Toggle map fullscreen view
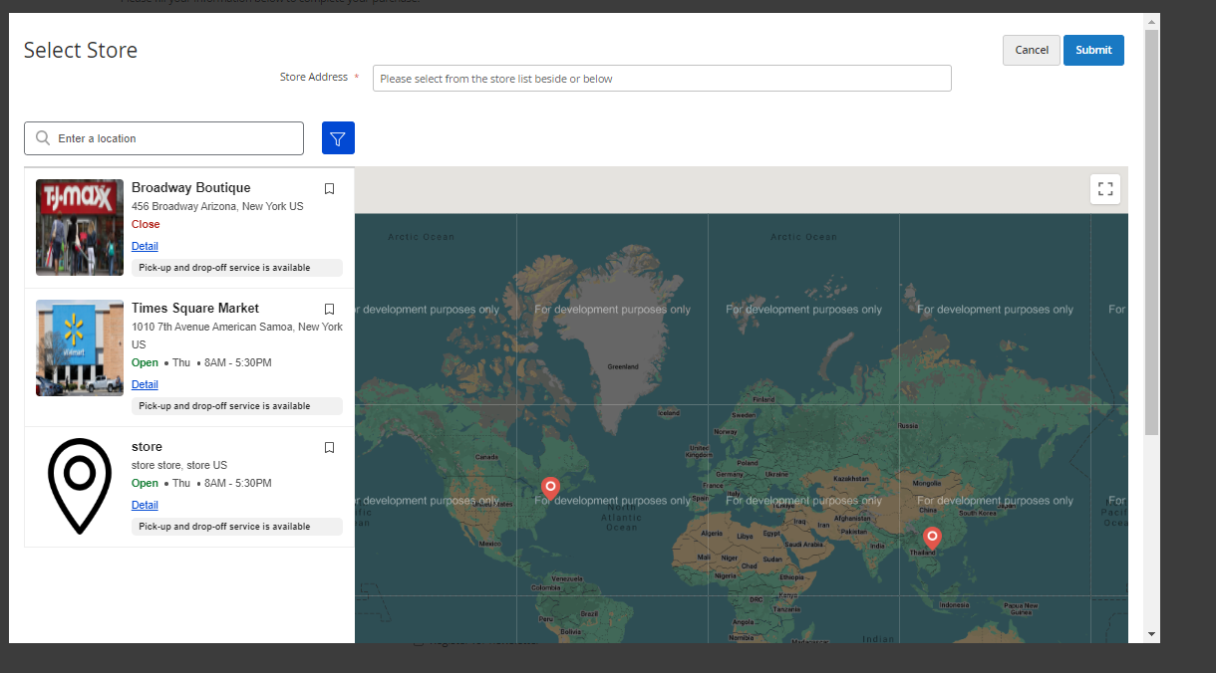Viewport: 1216px width, 673px height. (x=1105, y=189)
